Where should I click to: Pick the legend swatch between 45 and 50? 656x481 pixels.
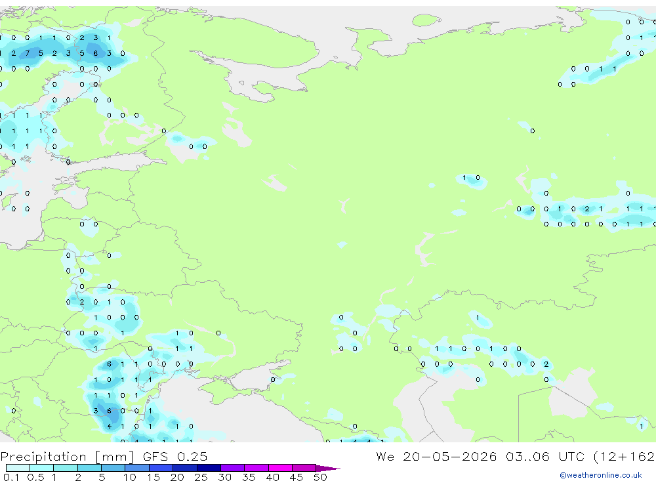point(304,468)
